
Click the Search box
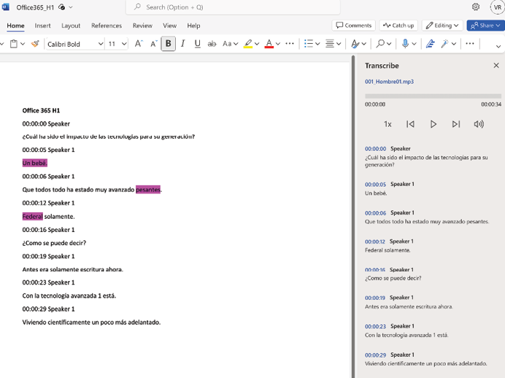233,7
